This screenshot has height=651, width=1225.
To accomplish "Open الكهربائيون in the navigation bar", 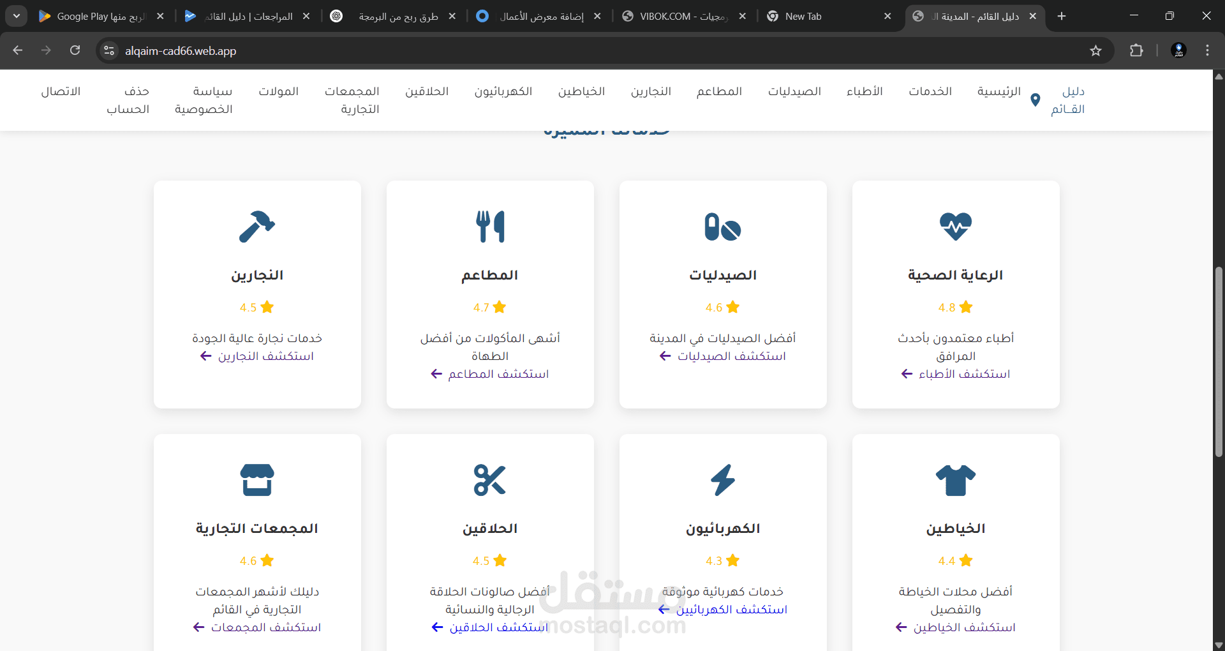I will [x=503, y=91].
